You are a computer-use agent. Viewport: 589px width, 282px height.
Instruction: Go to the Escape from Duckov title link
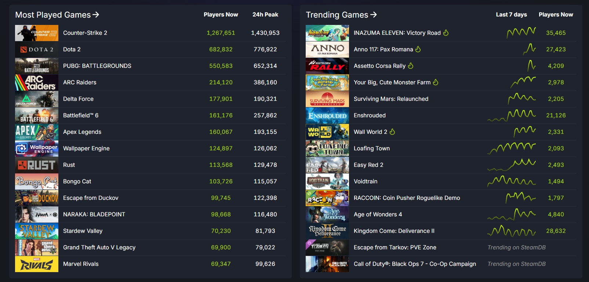[91, 198]
